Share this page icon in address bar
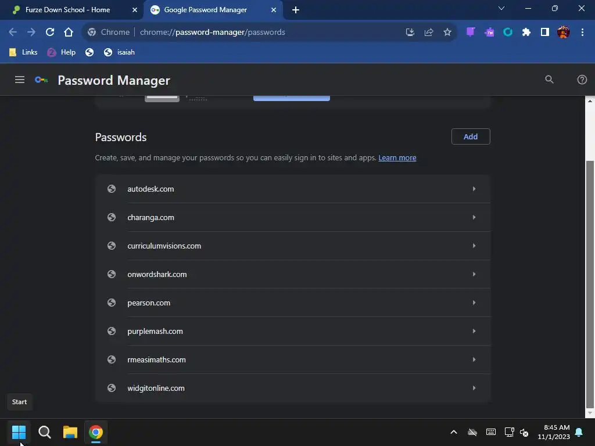 (428, 33)
